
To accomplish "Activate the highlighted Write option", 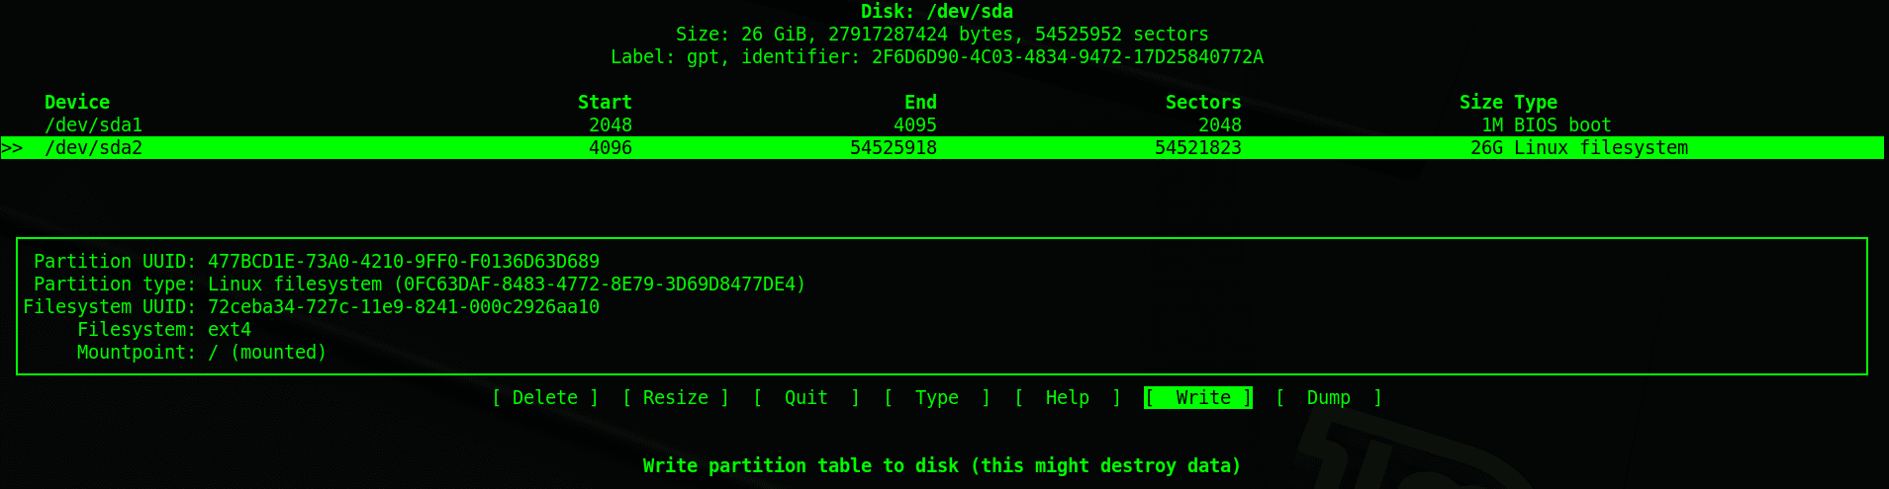I will pos(1198,398).
